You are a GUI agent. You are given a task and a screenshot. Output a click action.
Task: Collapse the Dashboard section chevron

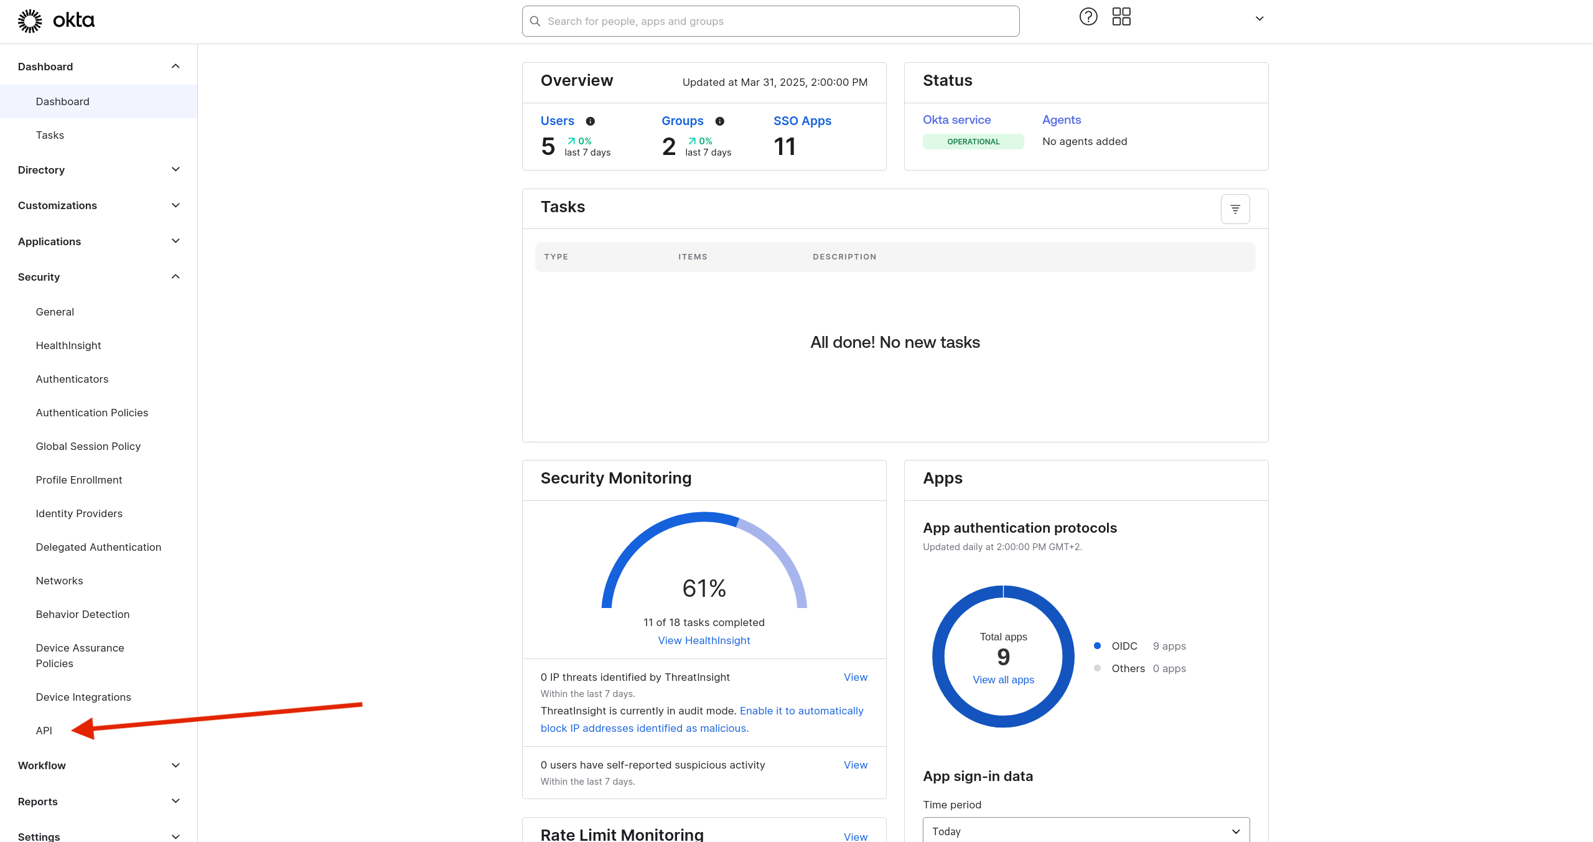pos(175,67)
